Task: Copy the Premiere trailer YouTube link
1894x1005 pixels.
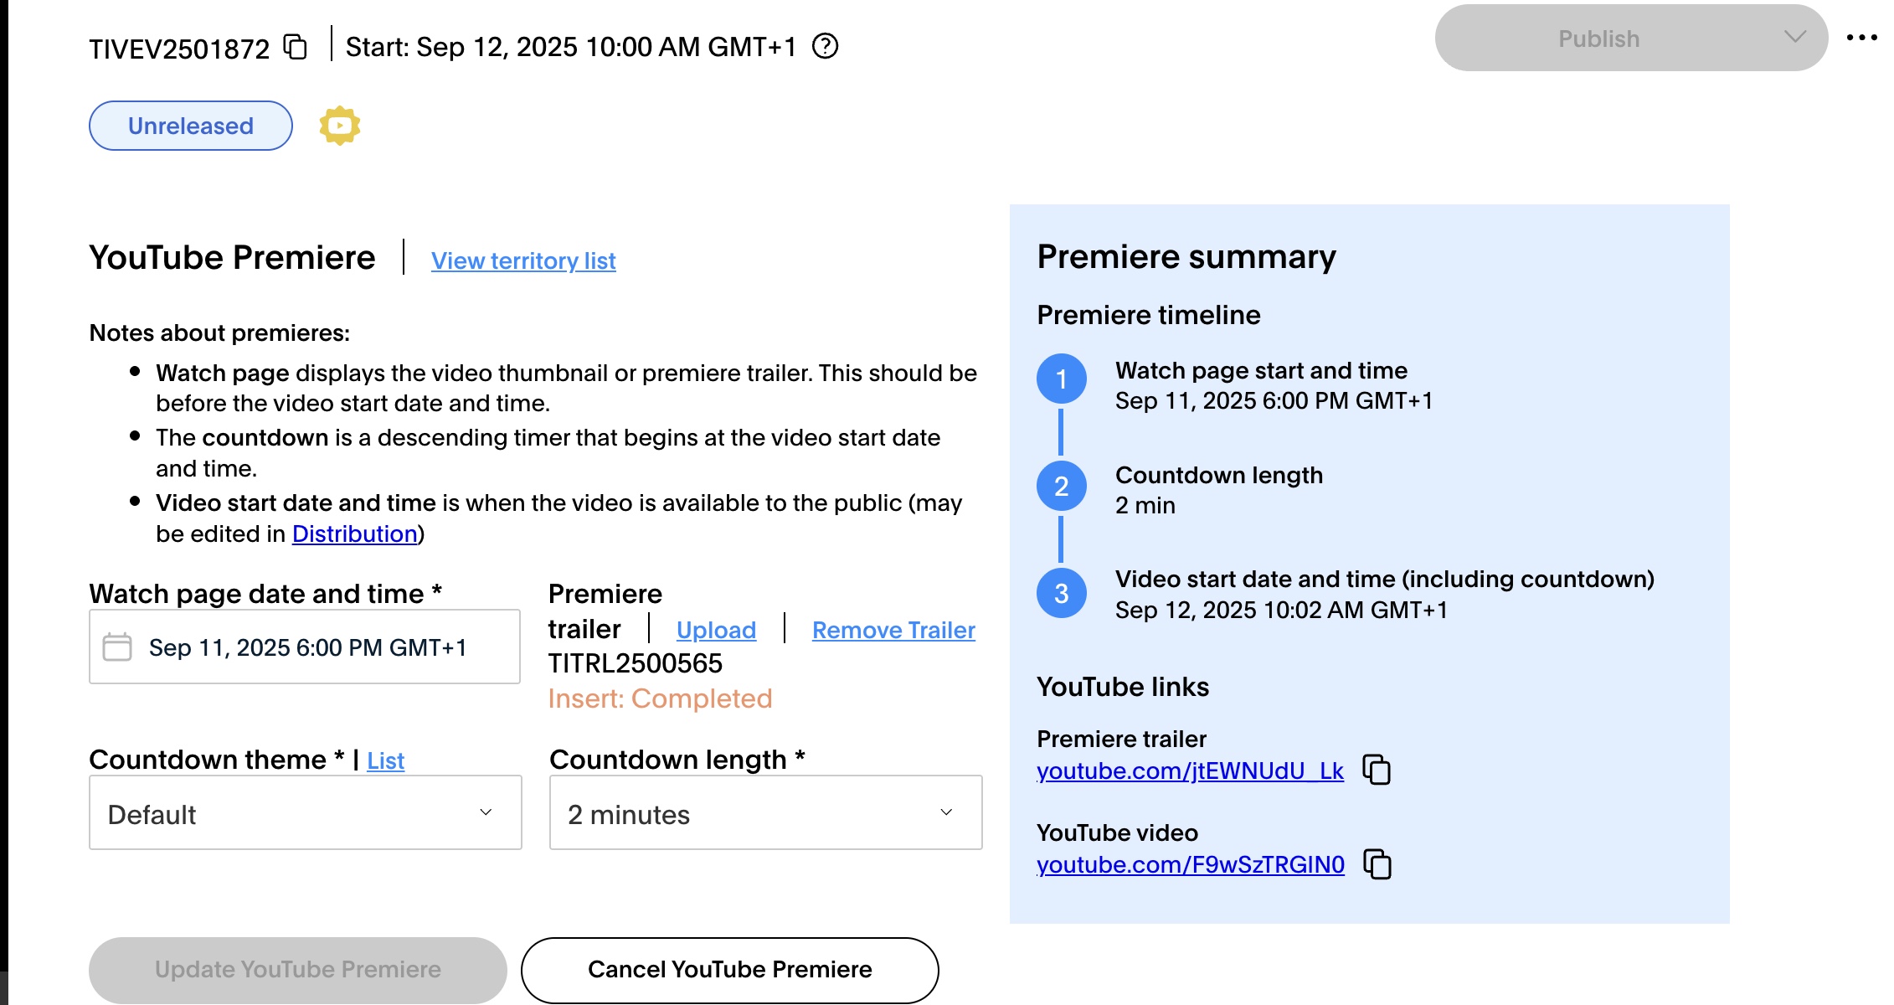Action: (1377, 770)
